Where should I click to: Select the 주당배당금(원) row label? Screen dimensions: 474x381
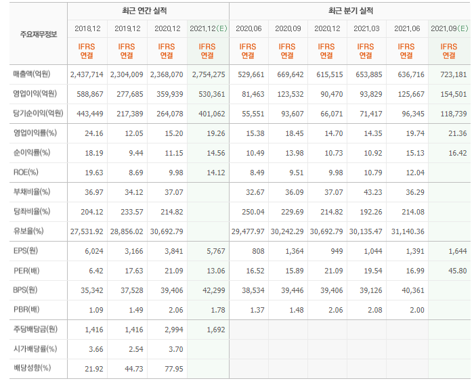(35, 329)
